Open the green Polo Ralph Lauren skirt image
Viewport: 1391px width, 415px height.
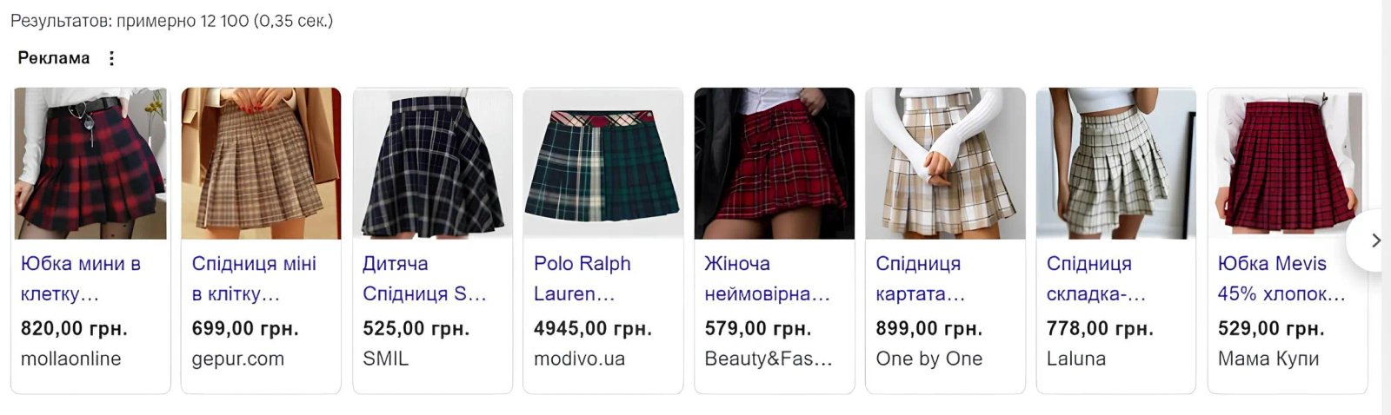[x=603, y=163]
